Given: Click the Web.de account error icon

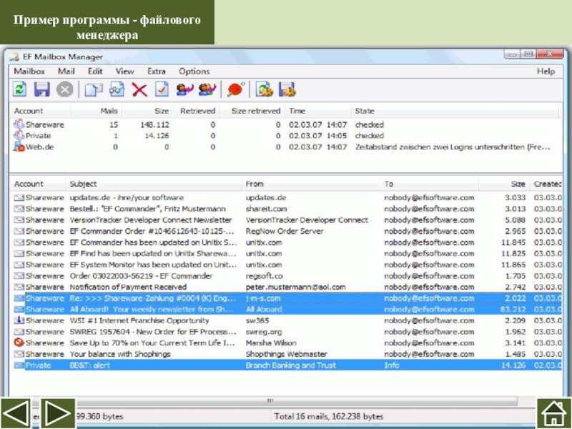Looking at the screenshot, I should tap(19, 147).
